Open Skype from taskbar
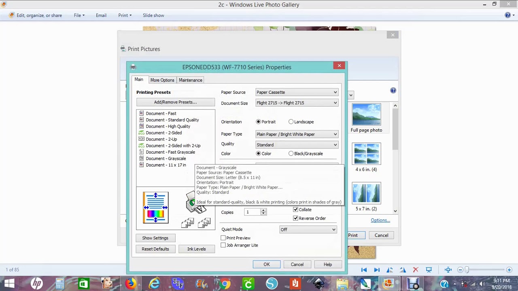 point(272,284)
